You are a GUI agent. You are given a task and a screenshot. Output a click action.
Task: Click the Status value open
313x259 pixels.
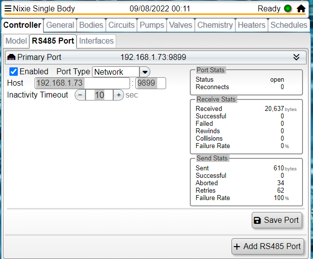point(277,80)
